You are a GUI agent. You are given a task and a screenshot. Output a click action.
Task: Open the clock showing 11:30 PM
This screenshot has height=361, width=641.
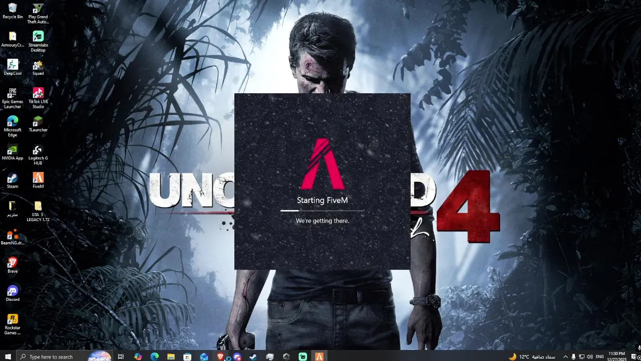click(617, 356)
